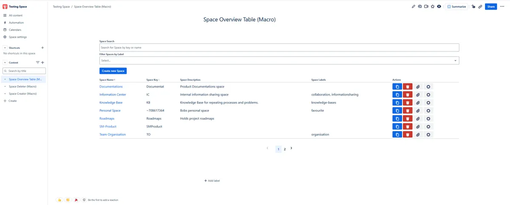The width and height of the screenshot is (510, 205).
Task: Open Filter Spaces by Label dropdown
Action: pyautogui.click(x=279, y=61)
